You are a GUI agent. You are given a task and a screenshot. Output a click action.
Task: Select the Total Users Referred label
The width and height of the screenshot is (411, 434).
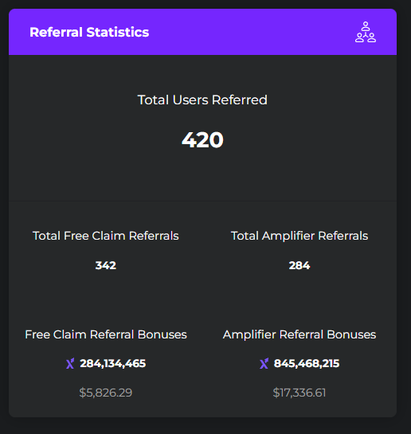click(x=202, y=100)
